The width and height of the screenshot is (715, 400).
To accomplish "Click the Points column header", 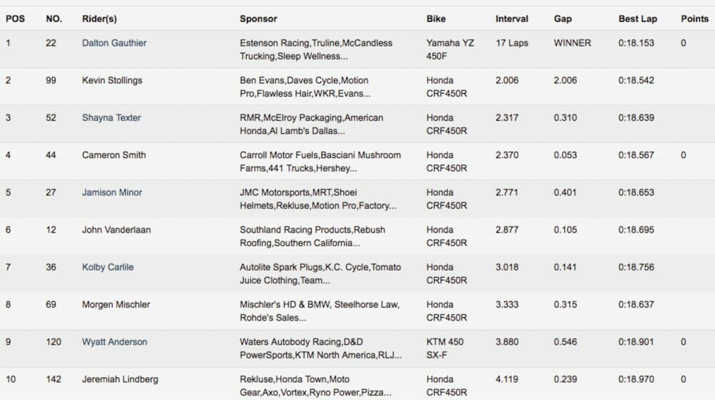I will (x=695, y=19).
